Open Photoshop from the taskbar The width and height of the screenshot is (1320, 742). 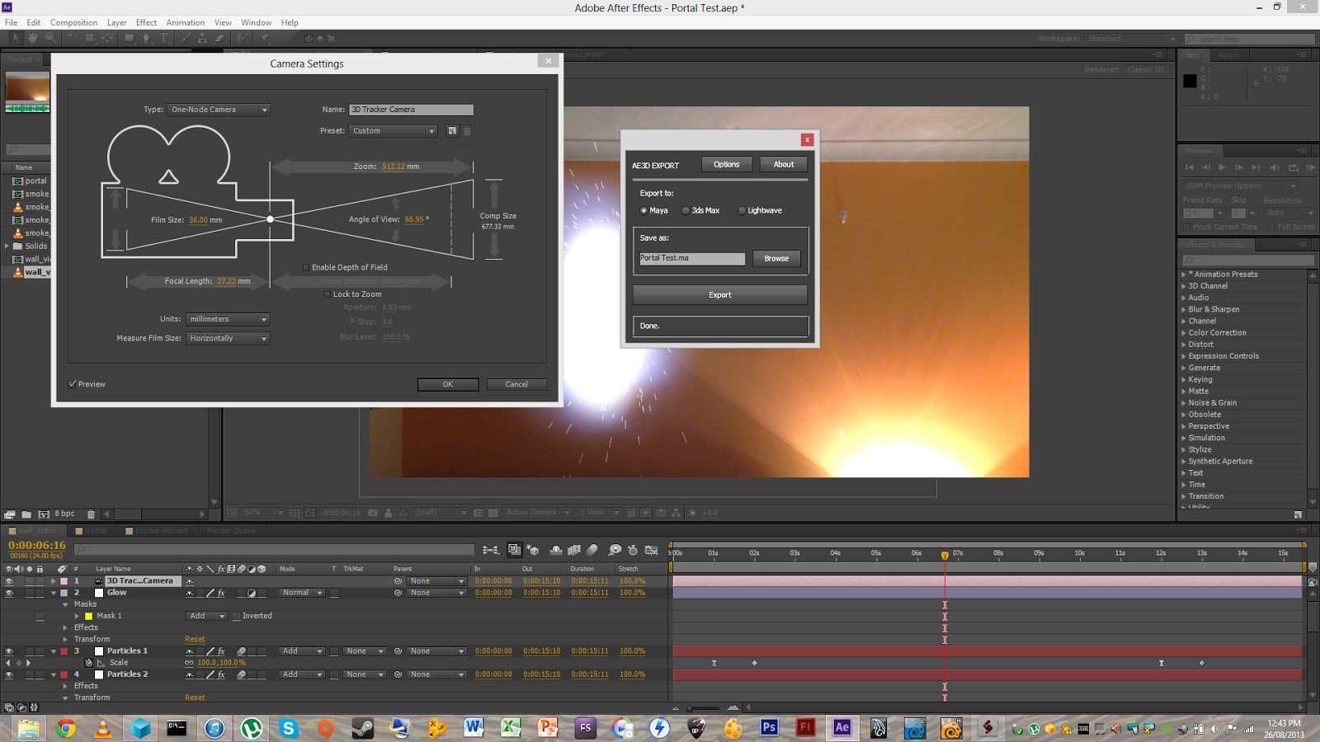coord(769,727)
